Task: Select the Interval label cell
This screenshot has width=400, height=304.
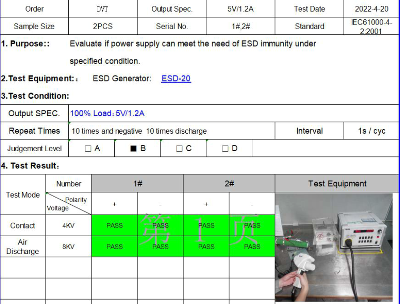Action: pos(309,131)
